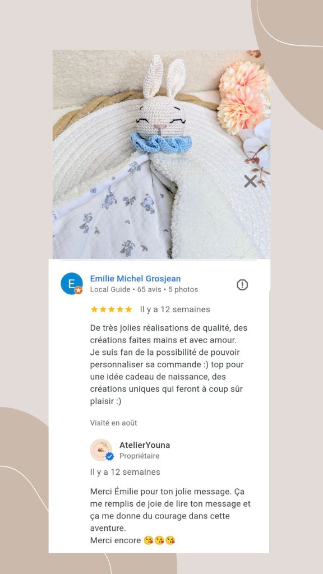Click the AtelierYouna owner name
The height and width of the screenshot is (574, 323).
pos(145,445)
